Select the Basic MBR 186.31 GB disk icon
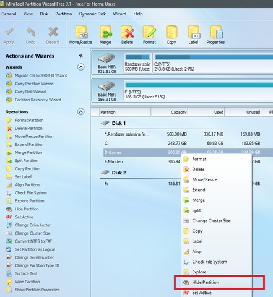This screenshot has height=297, width=273. (106, 87)
